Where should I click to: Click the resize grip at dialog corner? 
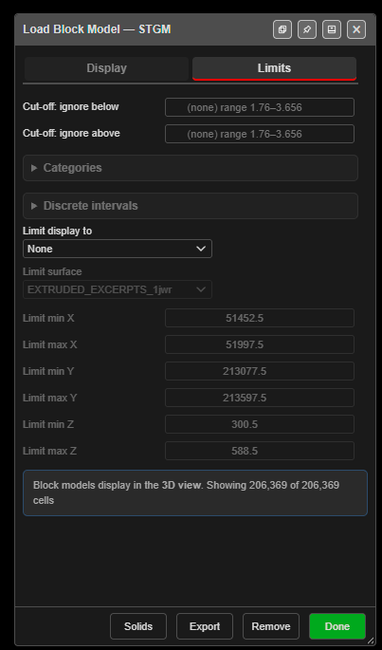[371, 641]
